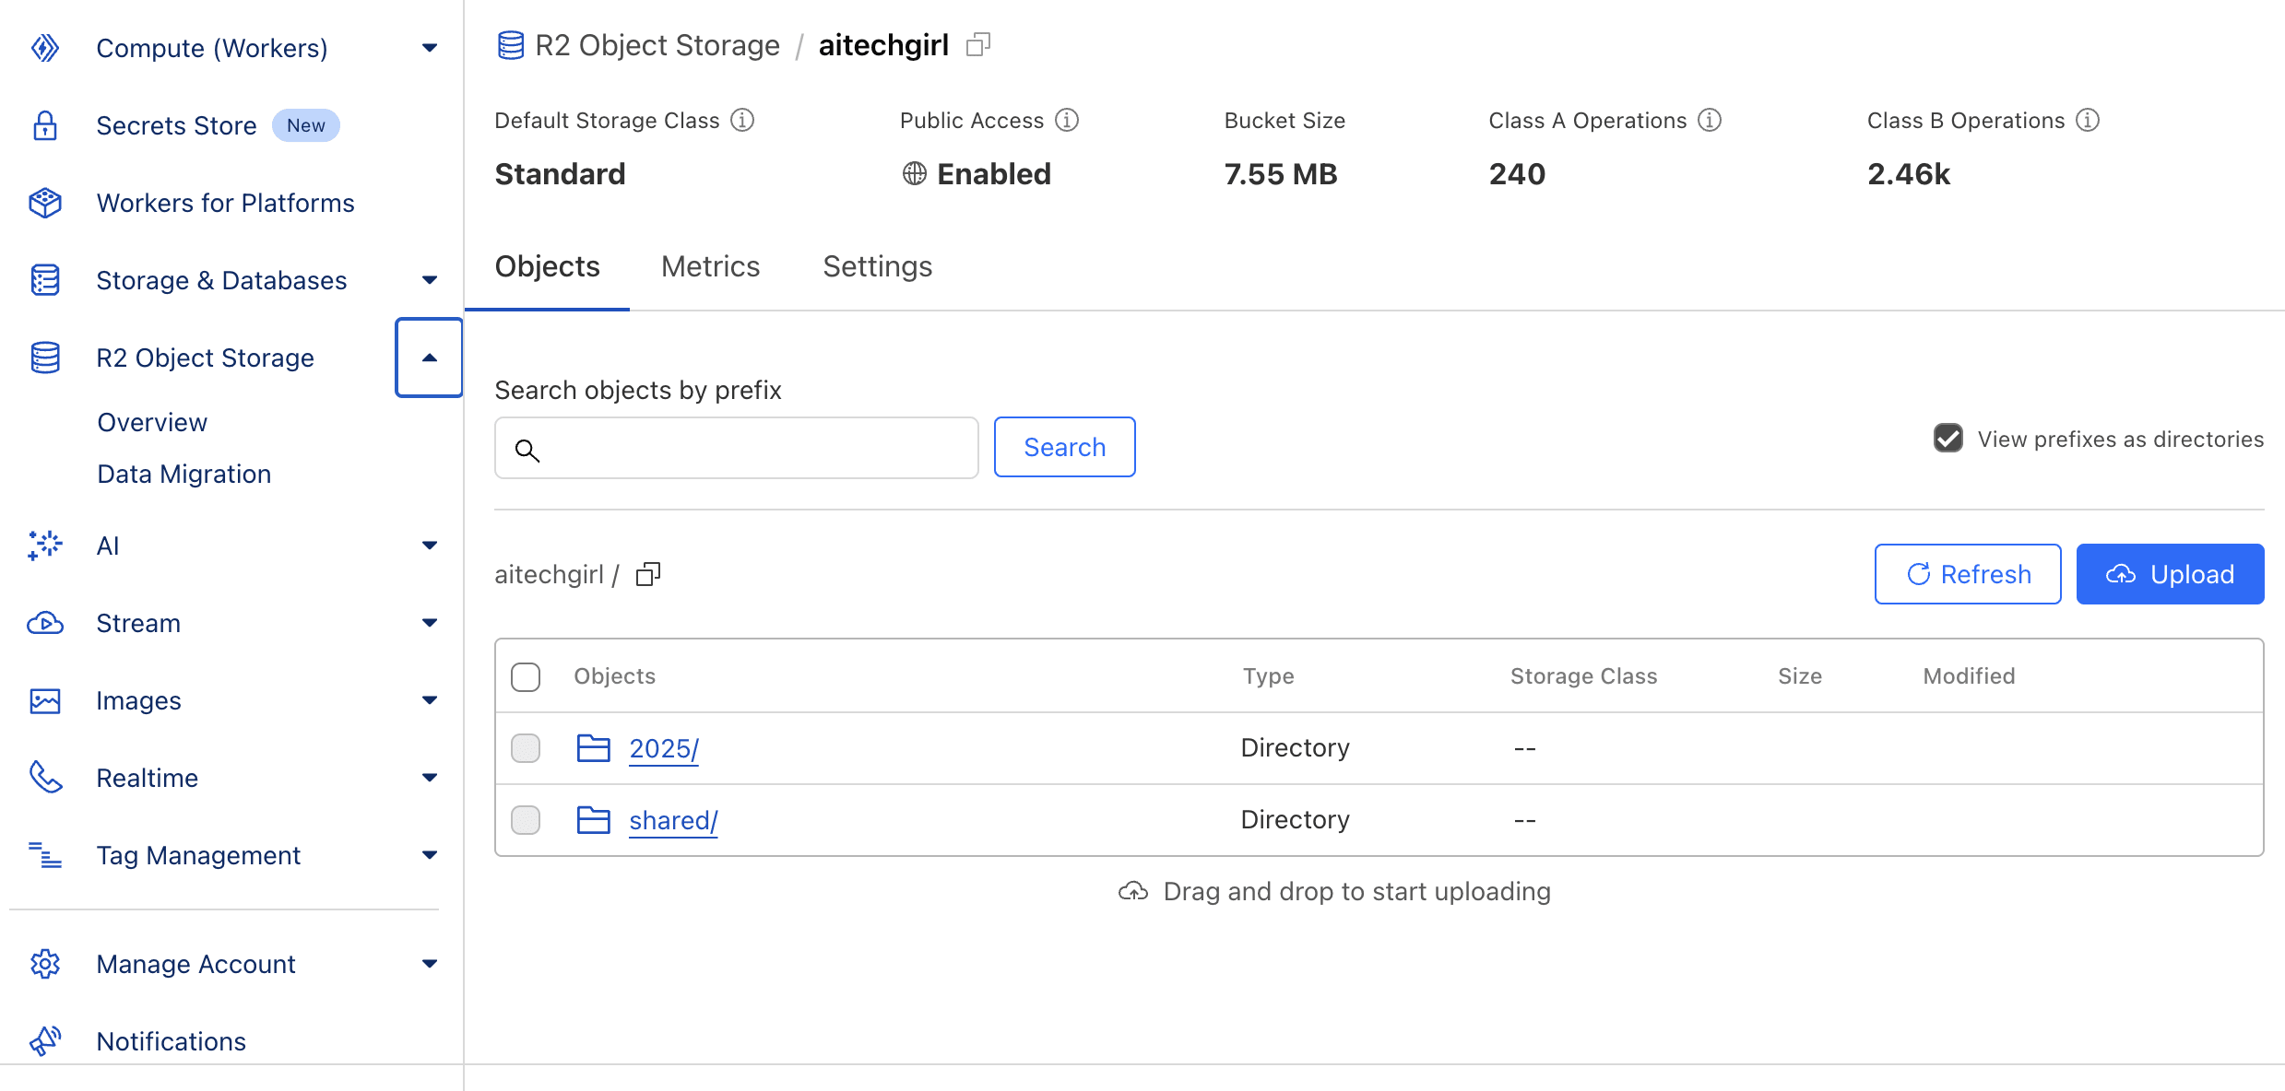Screen dimensions: 2285x1091
Task: Click the Compute (Workers) diamond icon
Action: (x=44, y=48)
